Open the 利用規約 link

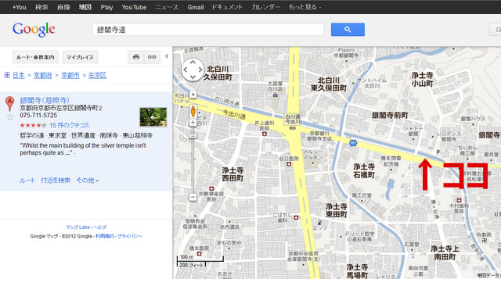click(104, 236)
